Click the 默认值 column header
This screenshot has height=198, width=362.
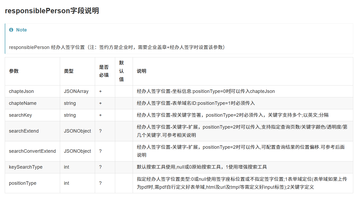point(122,71)
